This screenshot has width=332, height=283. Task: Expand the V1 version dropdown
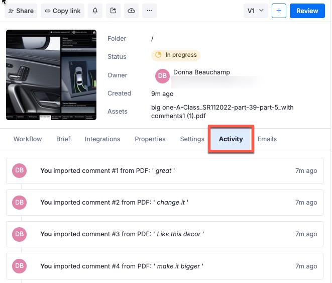(256, 11)
